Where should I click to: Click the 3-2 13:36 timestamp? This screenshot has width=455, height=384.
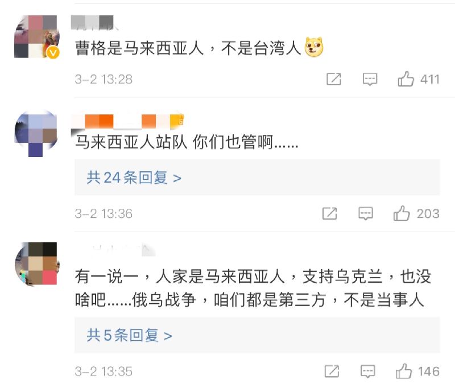pos(104,214)
